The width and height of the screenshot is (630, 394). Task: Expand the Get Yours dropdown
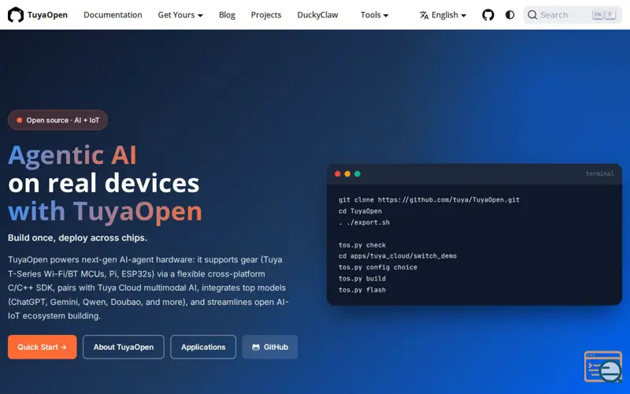pos(180,15)
